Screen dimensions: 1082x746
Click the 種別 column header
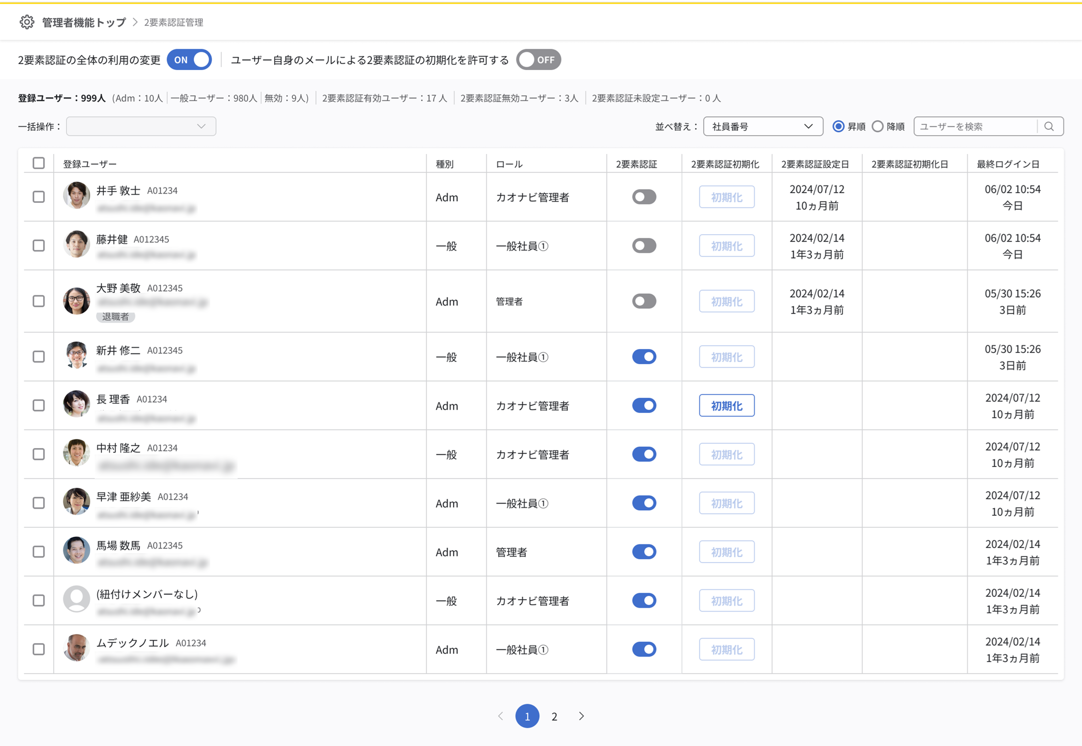(x=444, y=164)
